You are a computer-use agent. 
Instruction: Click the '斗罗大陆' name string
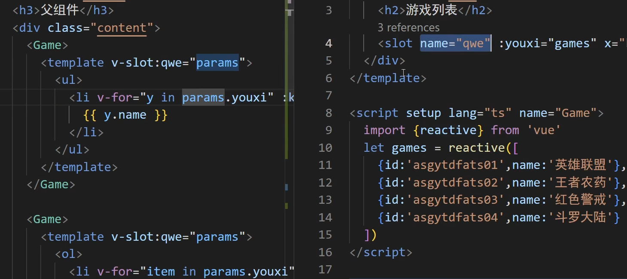pos(581,218)
